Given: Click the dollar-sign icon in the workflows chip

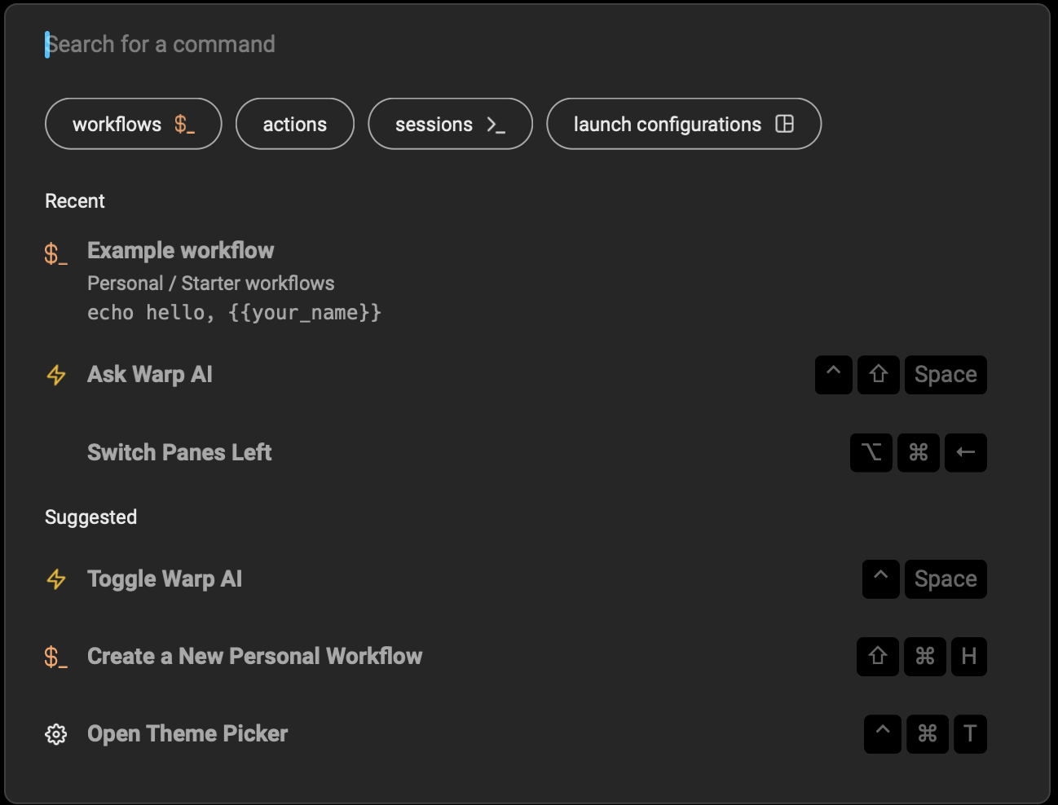Looking at the screenshot, I should coord(184,124).
